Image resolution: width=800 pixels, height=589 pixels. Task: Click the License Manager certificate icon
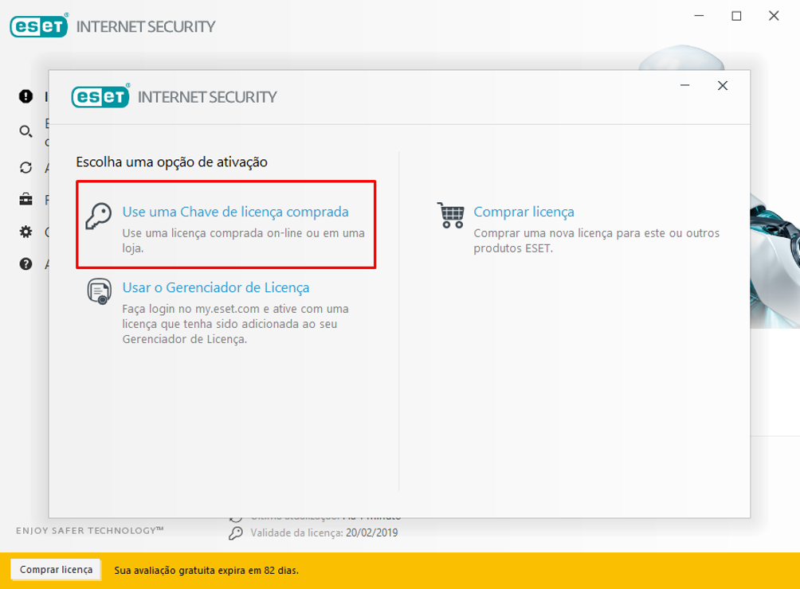coord(100,292)
